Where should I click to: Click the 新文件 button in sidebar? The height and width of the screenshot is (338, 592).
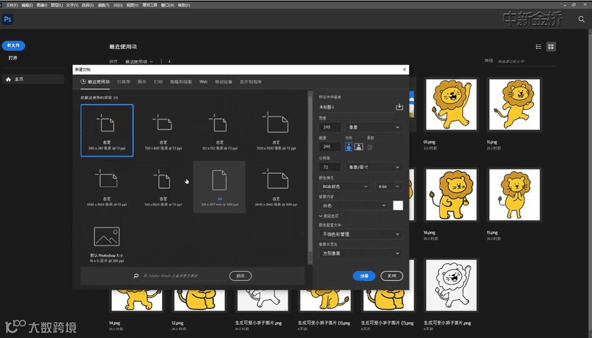coord(14,46)
